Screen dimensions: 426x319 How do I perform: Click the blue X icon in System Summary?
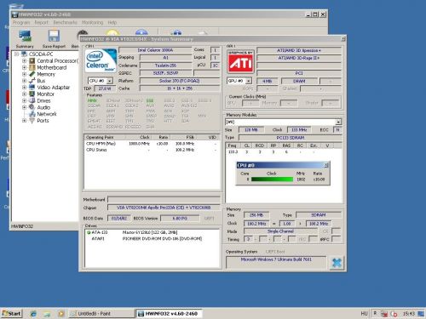tap(337, 263)
